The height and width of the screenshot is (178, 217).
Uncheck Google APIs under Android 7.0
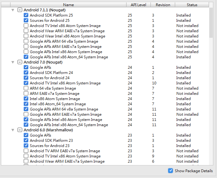coord(26,67)
